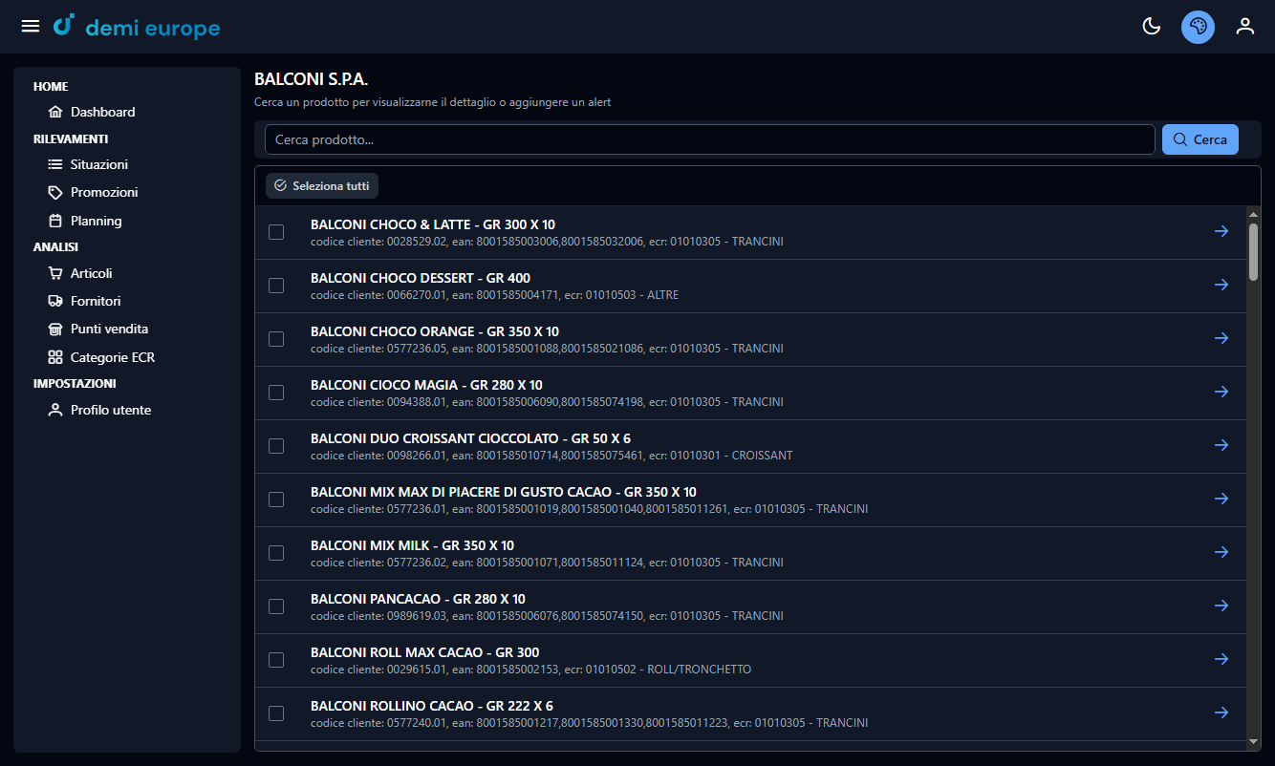
Task: Go to Dashboard in sidebar
Action: [x=92, y=112]
